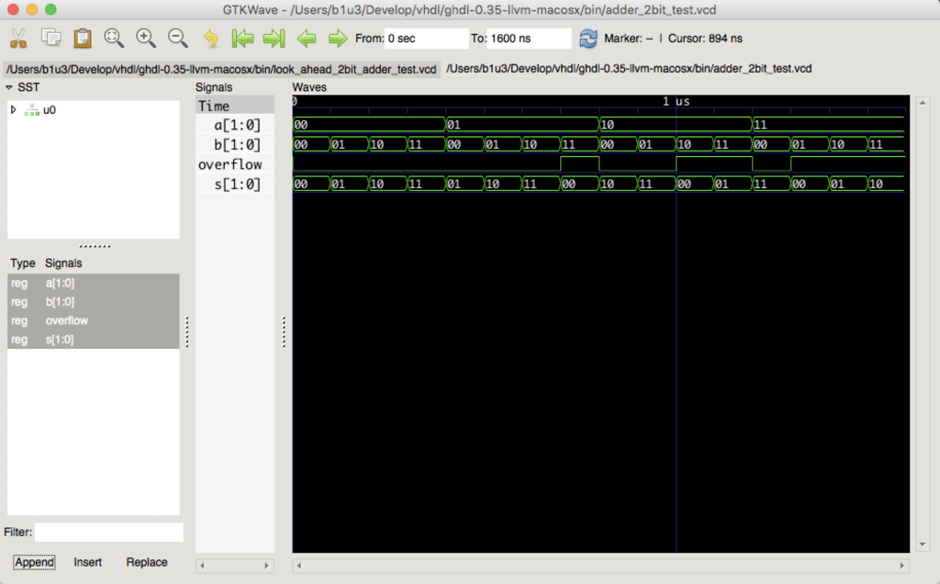Click the Type column header

23,264
